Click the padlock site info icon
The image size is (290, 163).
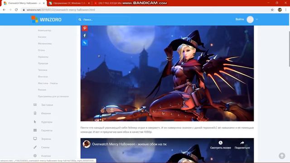pos(24,10)
